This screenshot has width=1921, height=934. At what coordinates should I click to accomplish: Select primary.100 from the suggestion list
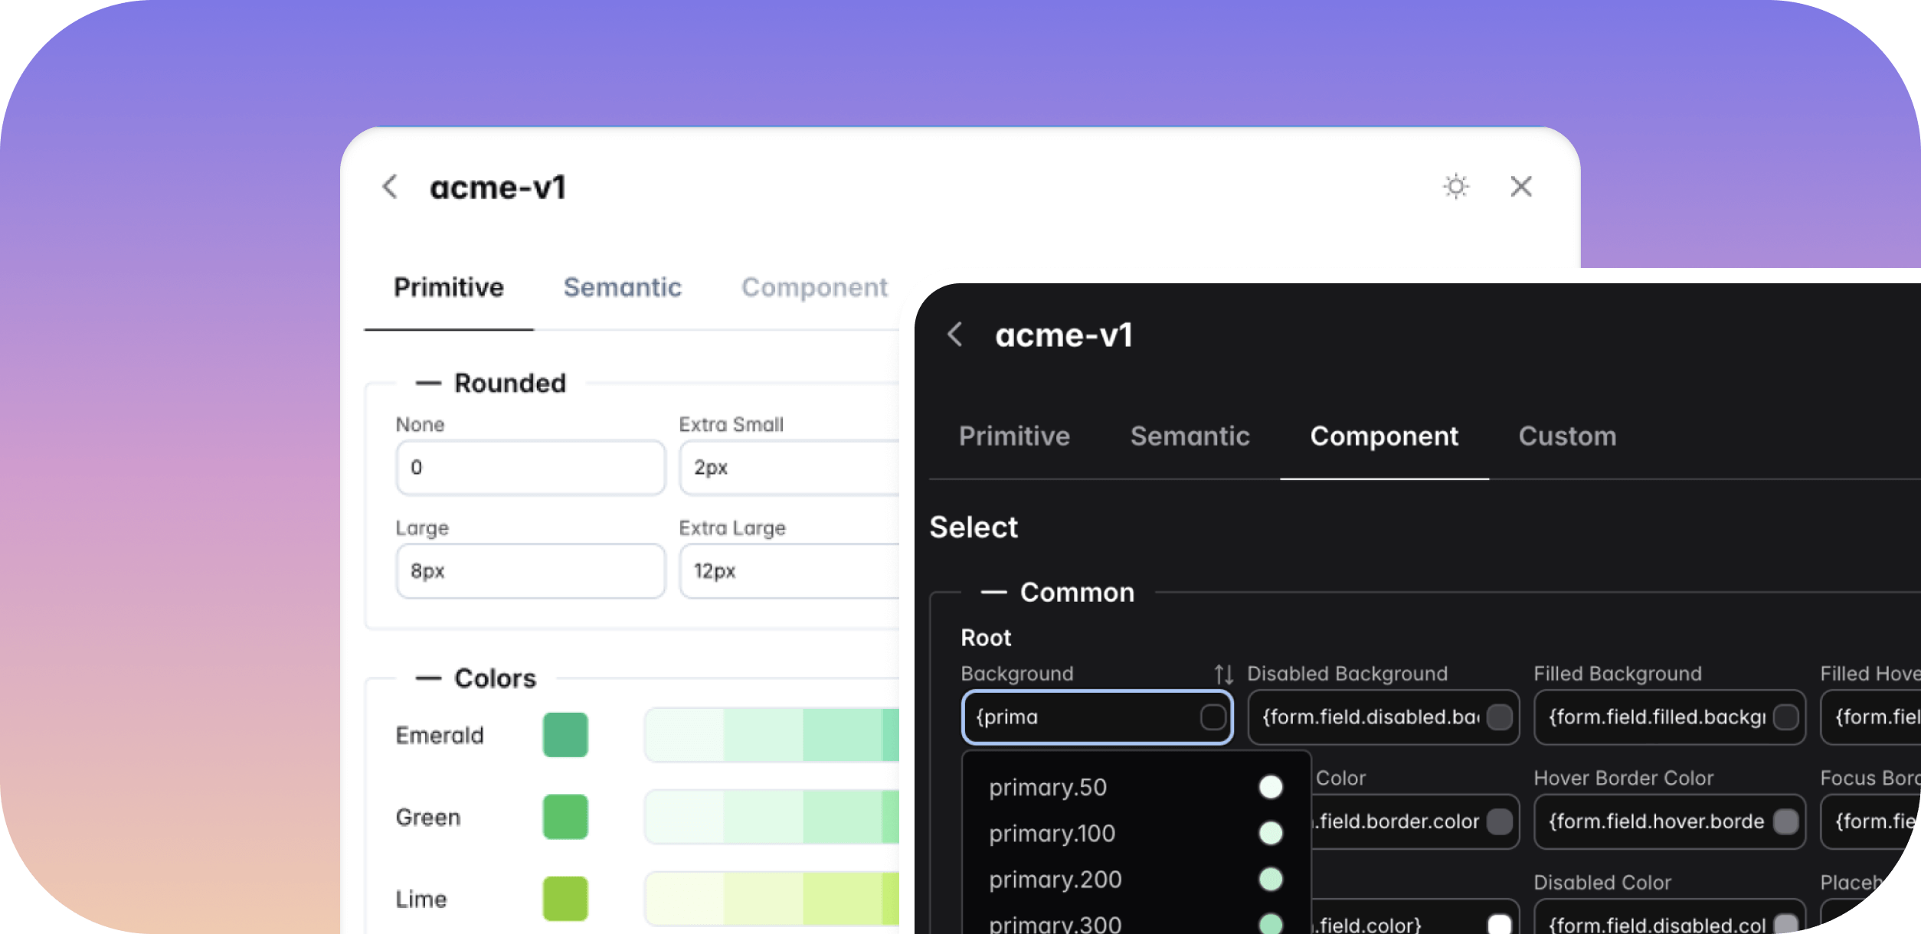click(x=1052, y=833)
